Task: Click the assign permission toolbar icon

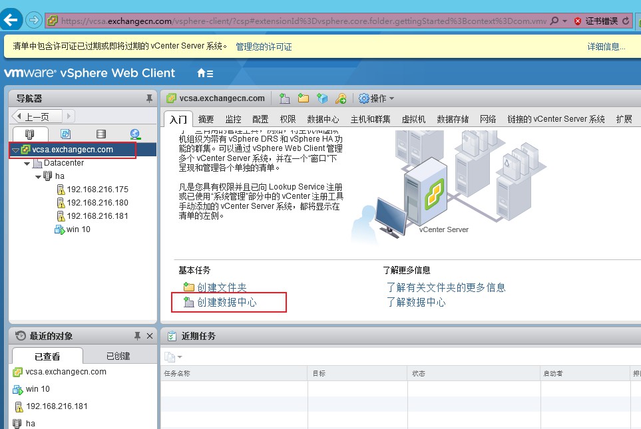Action: point(341,98)
